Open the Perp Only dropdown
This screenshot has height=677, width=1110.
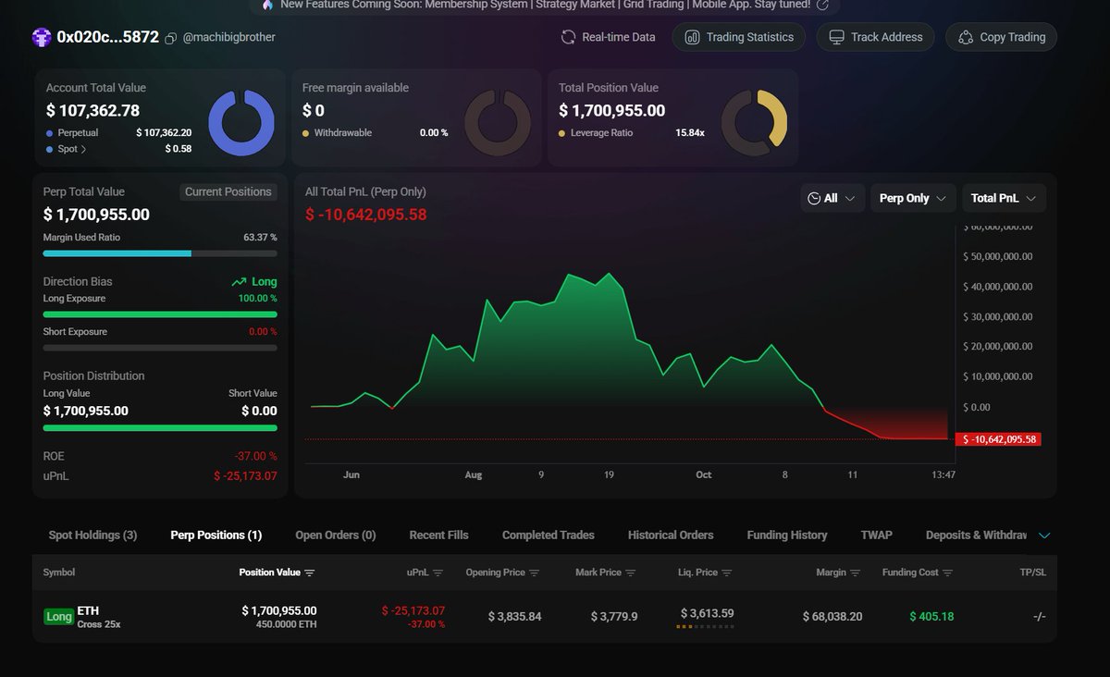click(x=912, y=197)
